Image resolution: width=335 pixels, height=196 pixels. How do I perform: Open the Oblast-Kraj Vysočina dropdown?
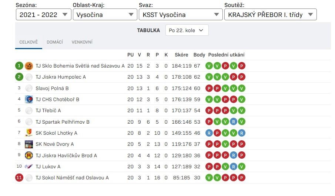pos(105,15)
